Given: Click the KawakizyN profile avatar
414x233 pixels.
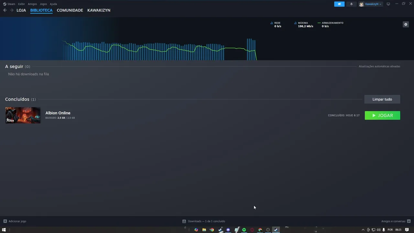Looking at the screenshot, I should (x=361, y=4).
